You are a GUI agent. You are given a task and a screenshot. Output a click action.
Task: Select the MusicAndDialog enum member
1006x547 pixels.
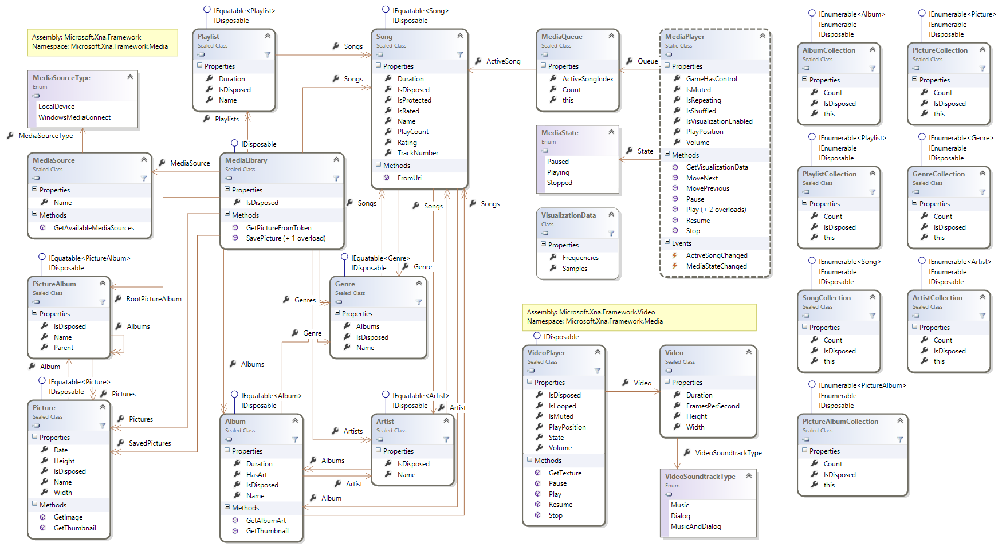pos(696,526)
